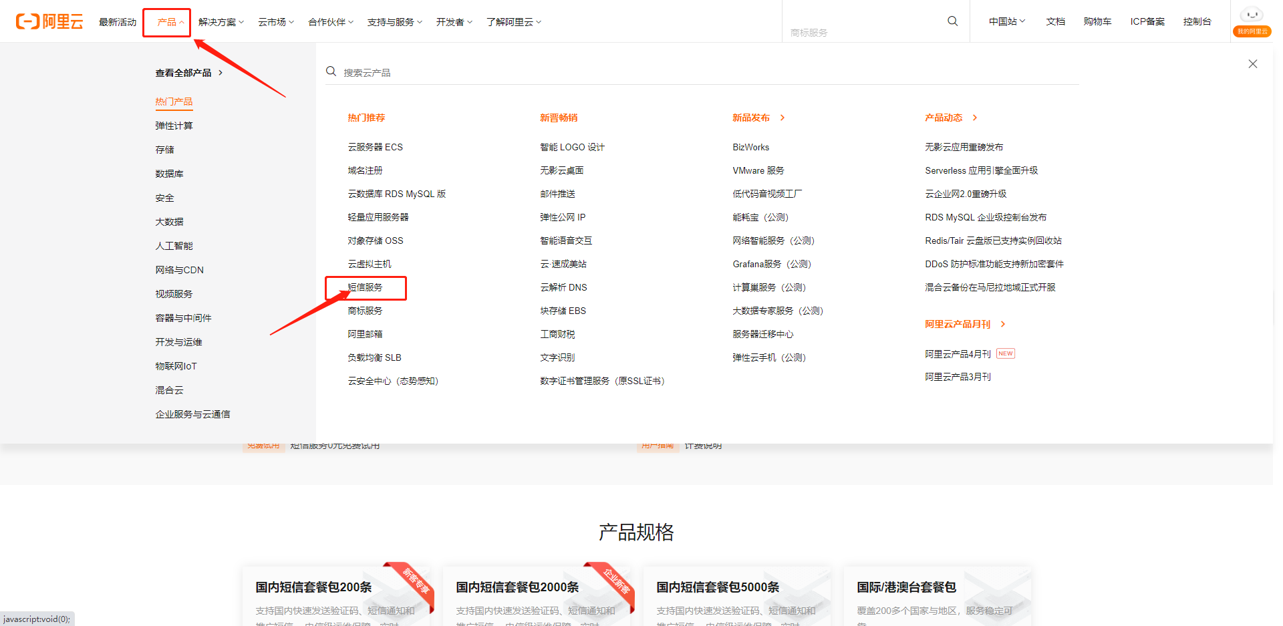Expand the 开发者 menu

click(x=454, y=22)
